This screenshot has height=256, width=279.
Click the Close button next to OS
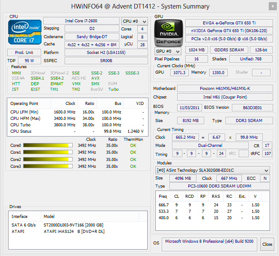tap(267, 244)
